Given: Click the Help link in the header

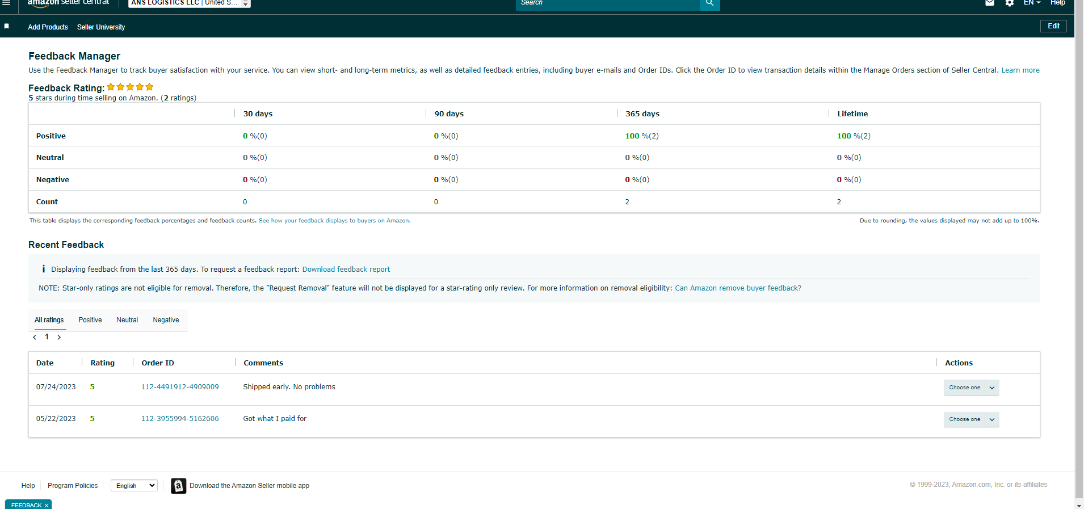Looking at the screenshot, I should [x=1057, y=3].
